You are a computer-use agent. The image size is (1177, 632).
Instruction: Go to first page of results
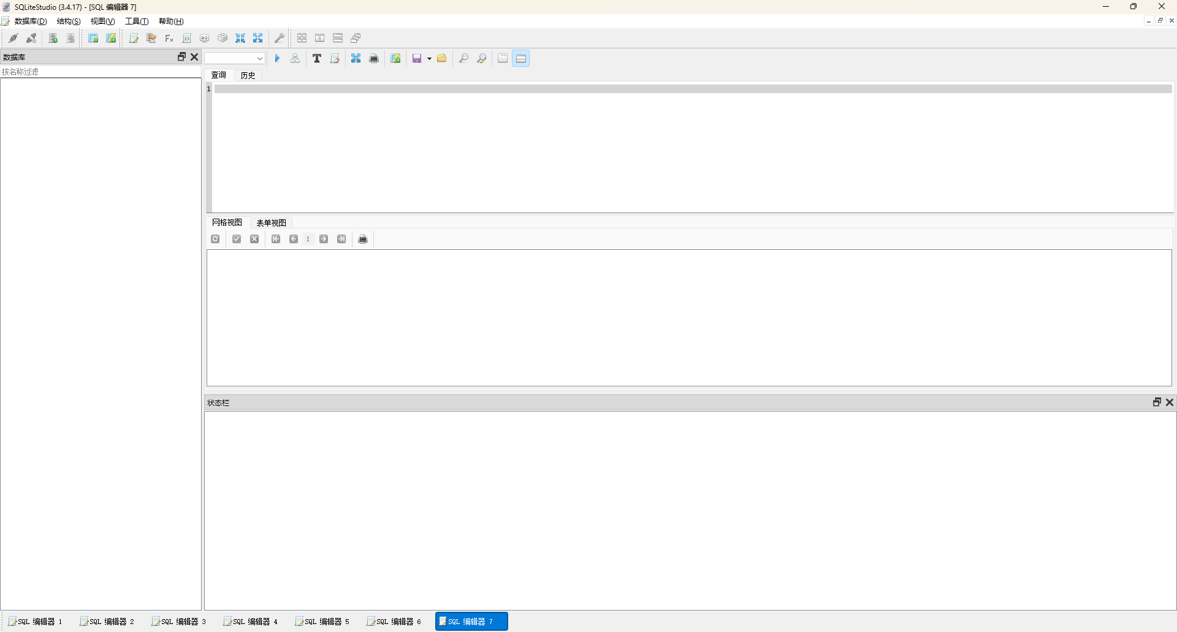click(x=276, y=239)
